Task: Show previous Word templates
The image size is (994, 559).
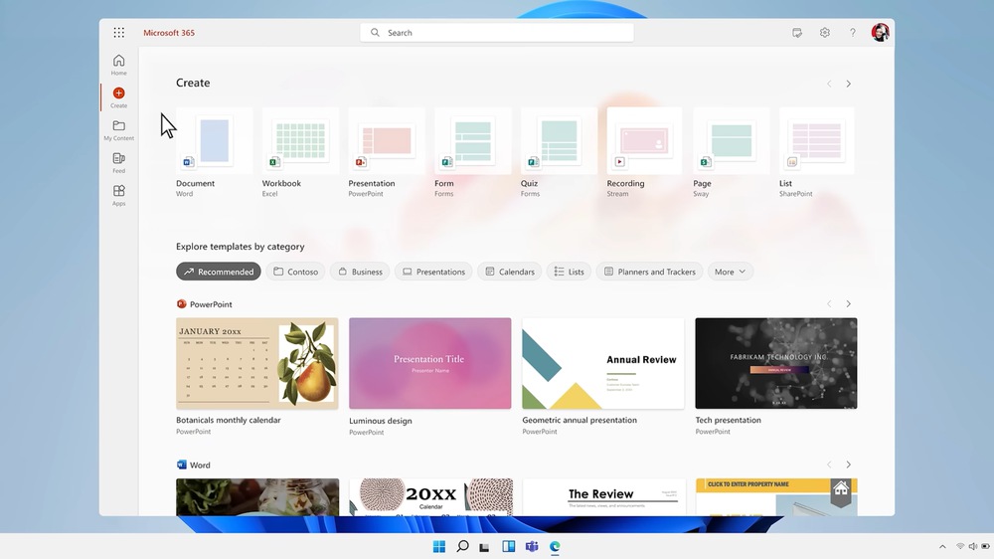Action: [829, 465]
